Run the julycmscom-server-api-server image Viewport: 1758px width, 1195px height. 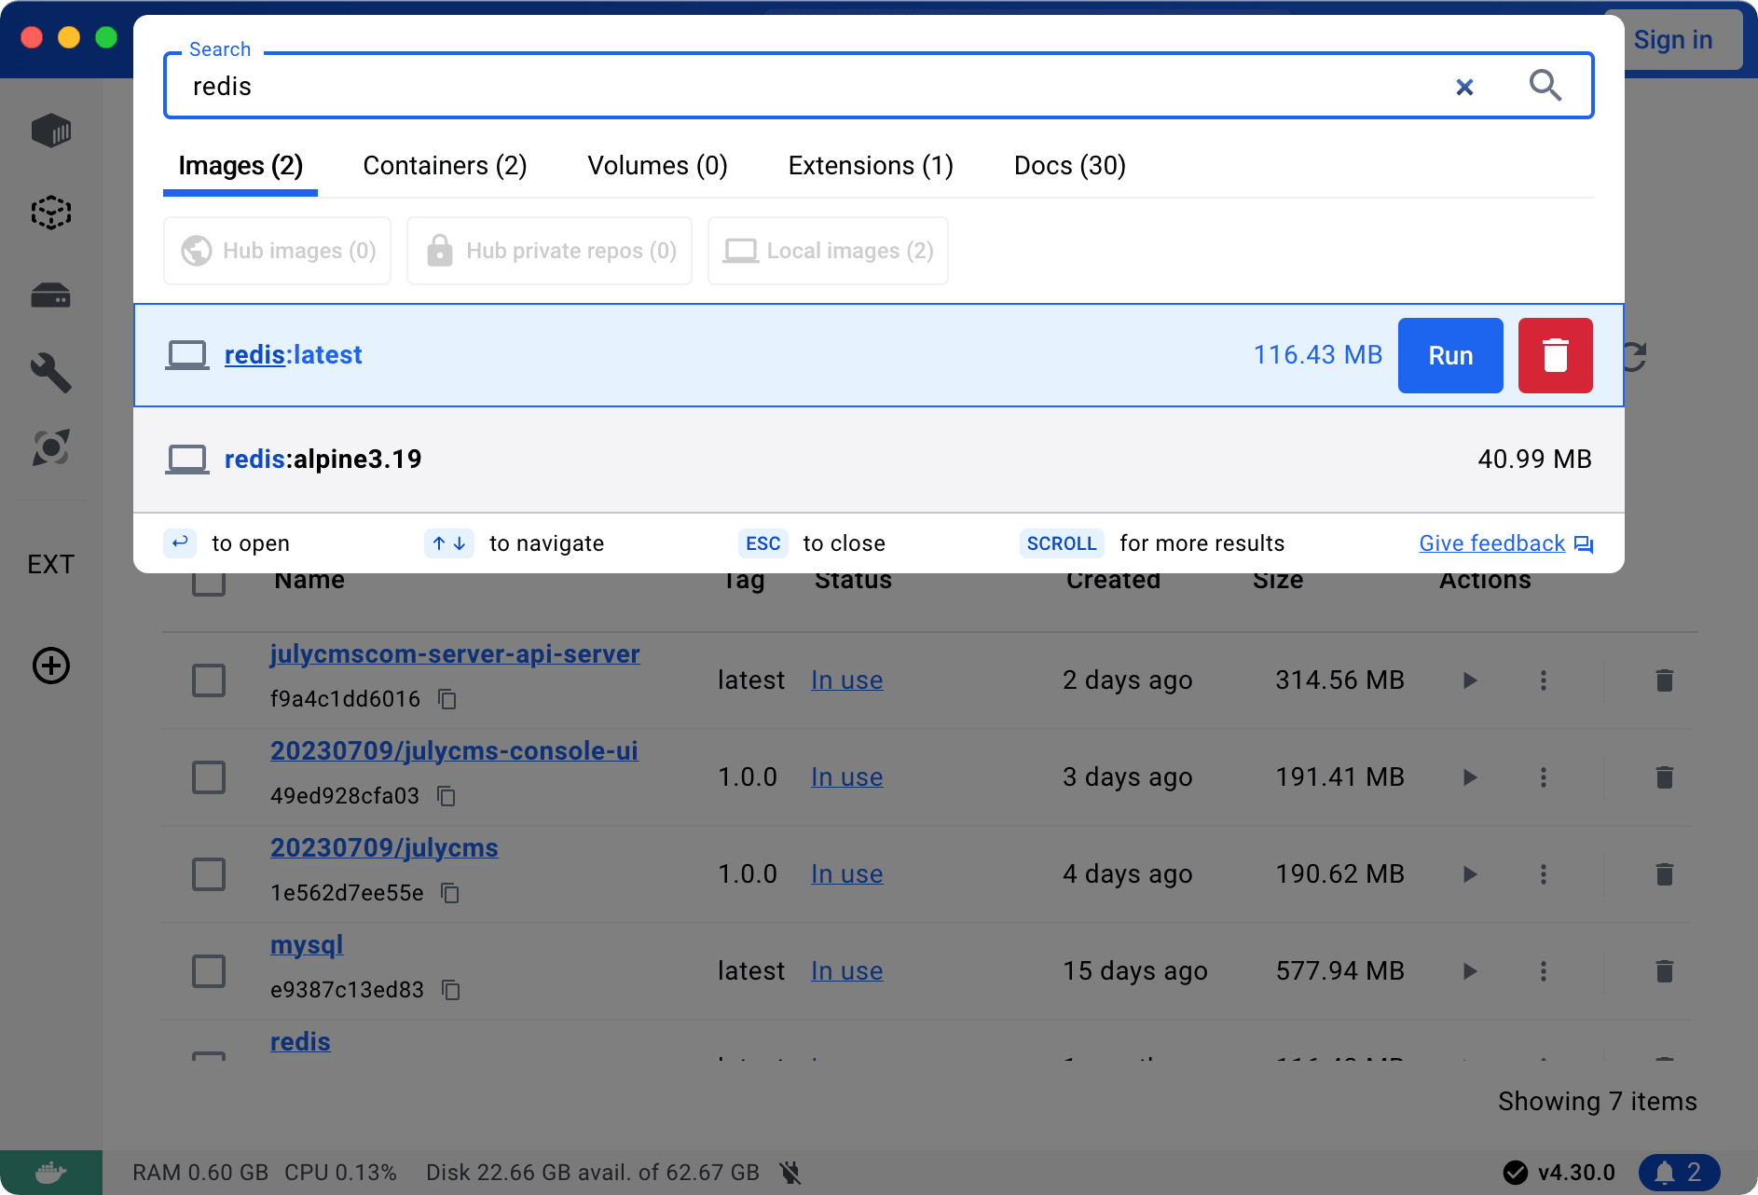tap(1470, 680)
